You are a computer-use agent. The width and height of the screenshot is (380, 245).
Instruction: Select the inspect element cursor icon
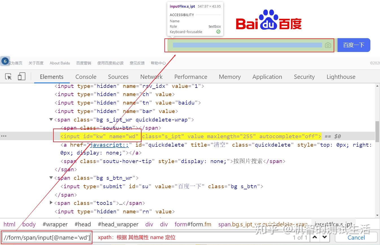pyautogui.click(x=8, y=76)
